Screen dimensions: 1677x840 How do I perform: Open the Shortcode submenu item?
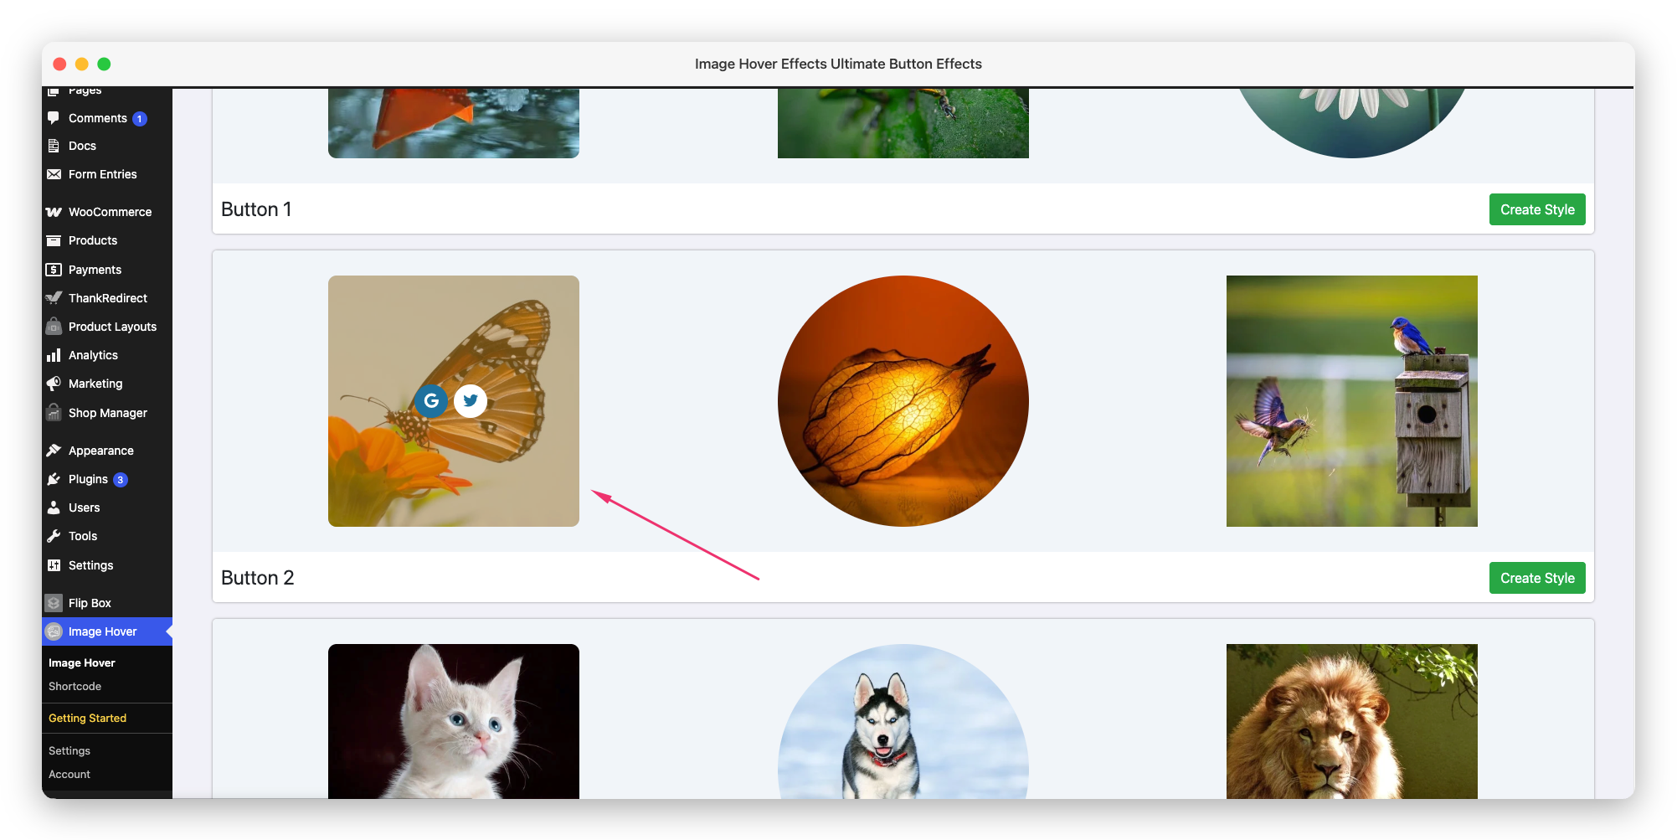(x=75, y=686)
